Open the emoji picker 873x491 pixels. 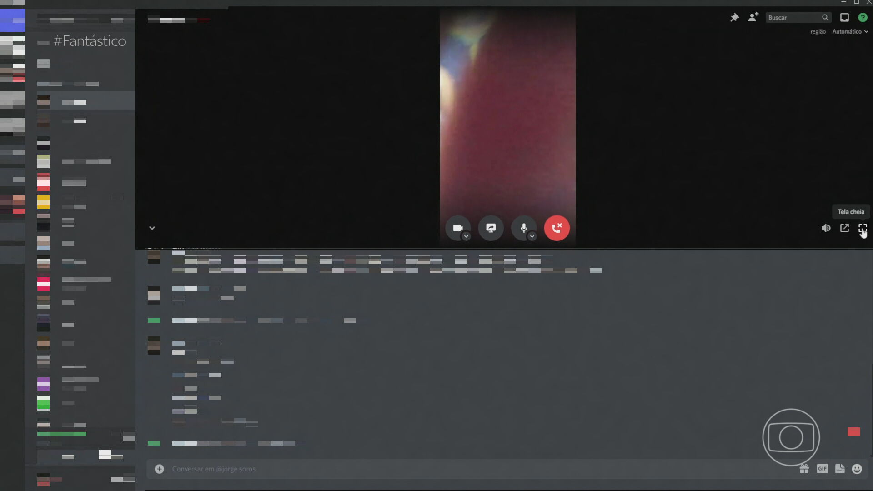click(857, 469)
